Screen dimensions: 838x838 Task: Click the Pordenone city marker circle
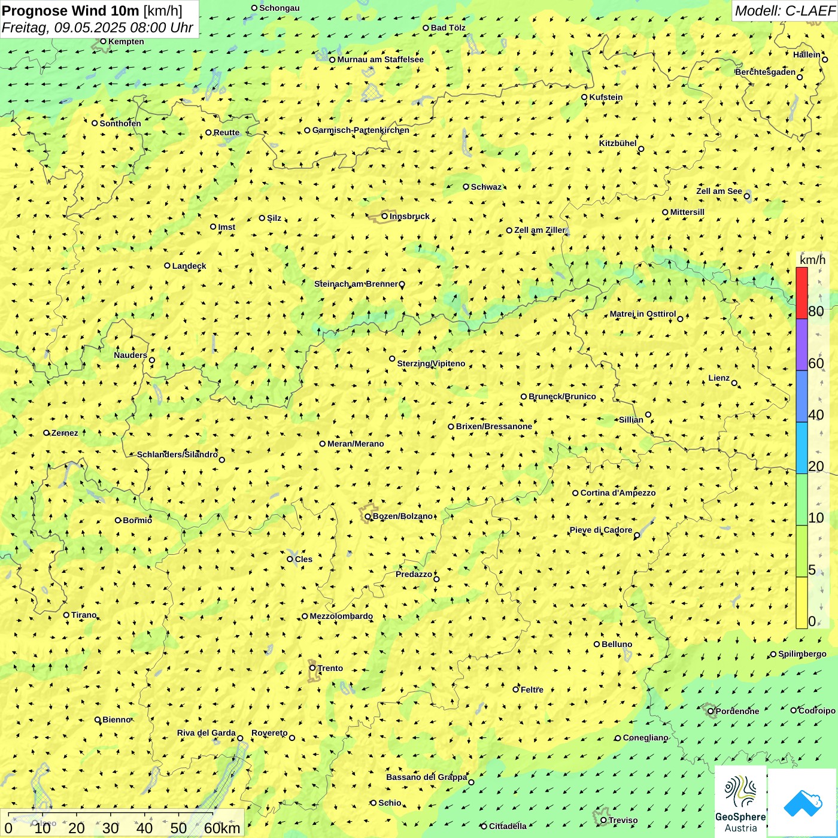(x=711, y=711)
